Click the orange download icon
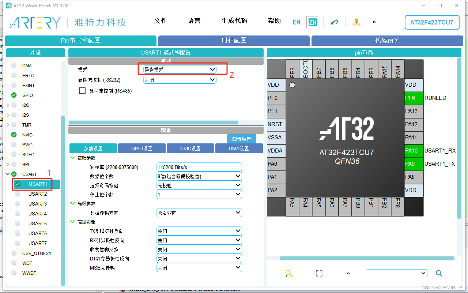 pyautogui.click(x=356, y=22)
